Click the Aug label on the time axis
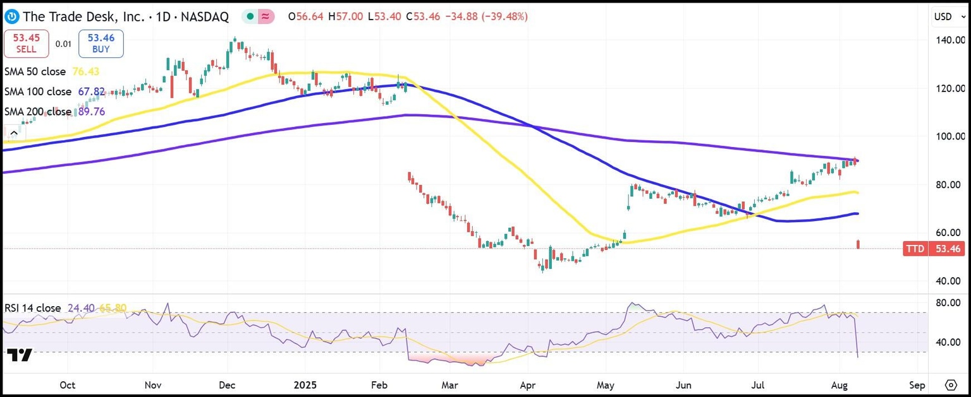This screenshot has width=971, height=397. point(841,385)
